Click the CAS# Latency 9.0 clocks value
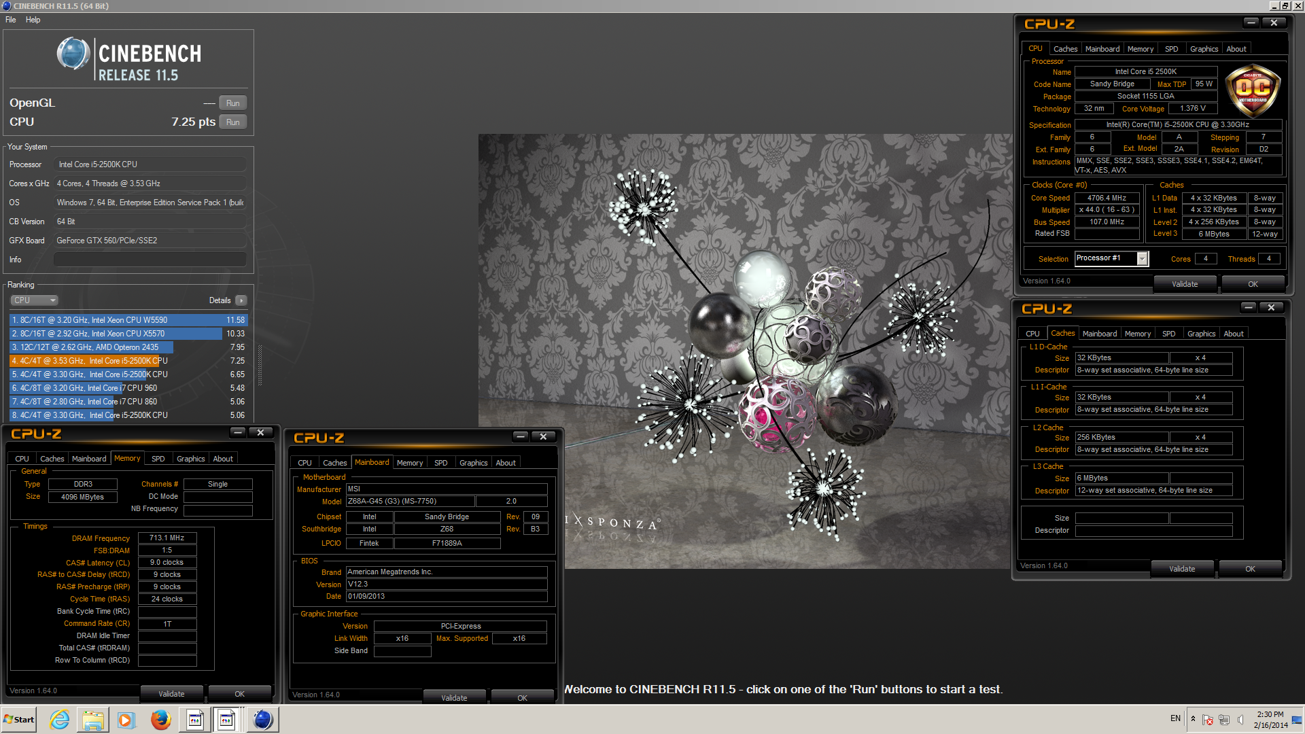 (x=167, y=563)
